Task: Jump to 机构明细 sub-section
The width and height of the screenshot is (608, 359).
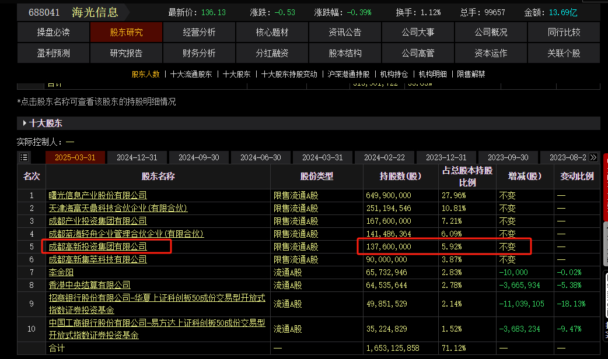Action: point(433,74)
